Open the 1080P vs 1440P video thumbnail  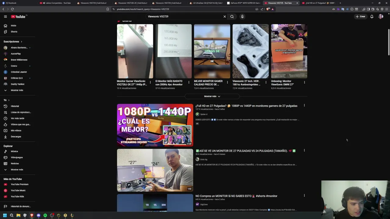(155, 125)
